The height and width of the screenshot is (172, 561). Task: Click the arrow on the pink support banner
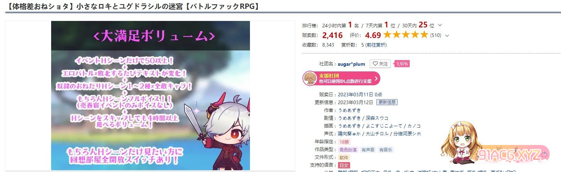[376, 79]
